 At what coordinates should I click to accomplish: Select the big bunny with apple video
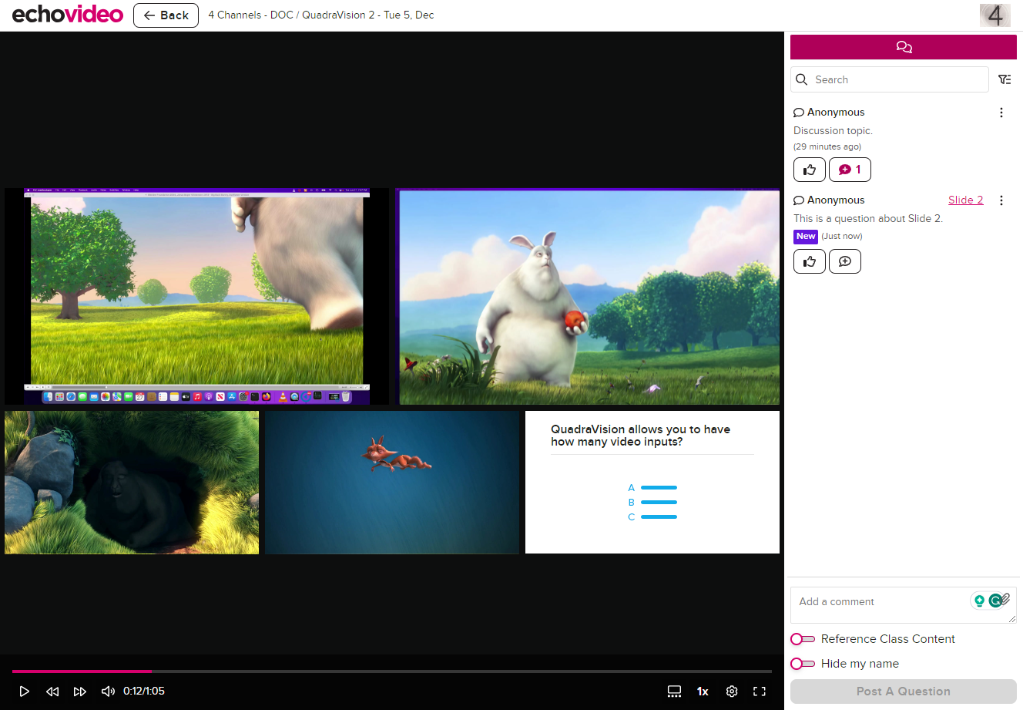589,298
